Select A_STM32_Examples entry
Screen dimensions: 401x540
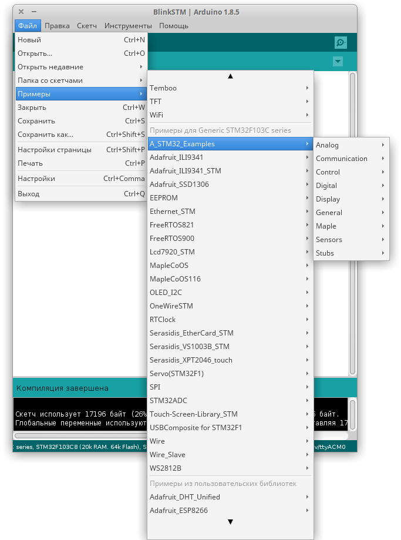[230, 143]
